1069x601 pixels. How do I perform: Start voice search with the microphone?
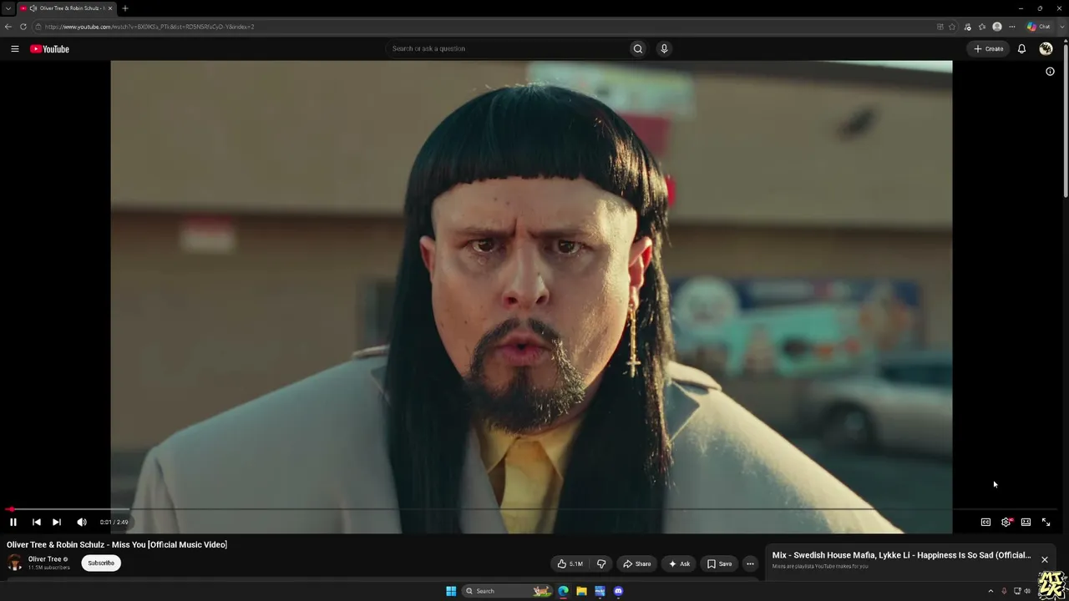point(664,48)
